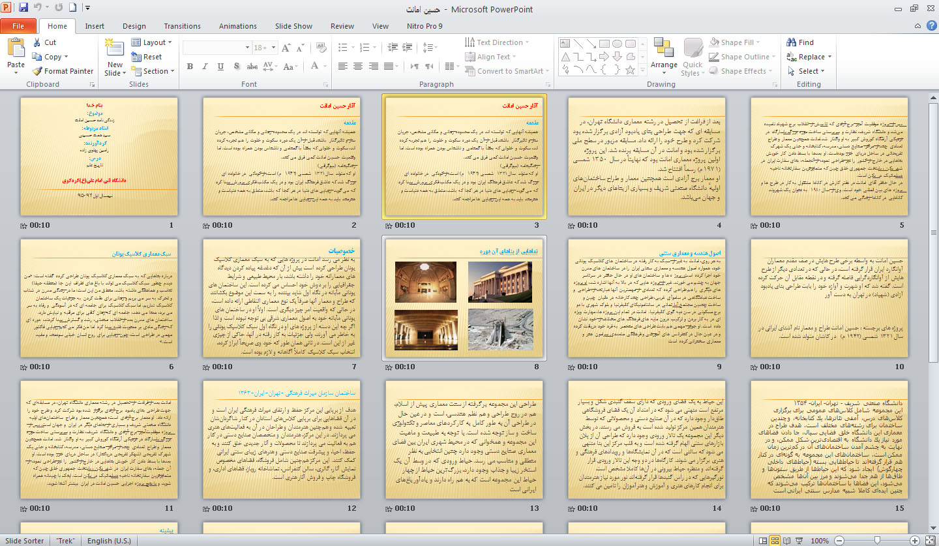Click the Fit to Window icon in status bar
The width and height of the screenshot is (939, 546).
click(931, 541)
